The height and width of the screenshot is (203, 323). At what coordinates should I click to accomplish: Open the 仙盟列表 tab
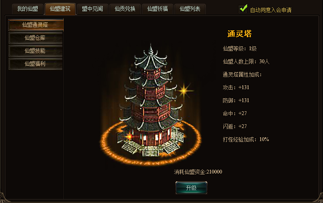(190, 9)
